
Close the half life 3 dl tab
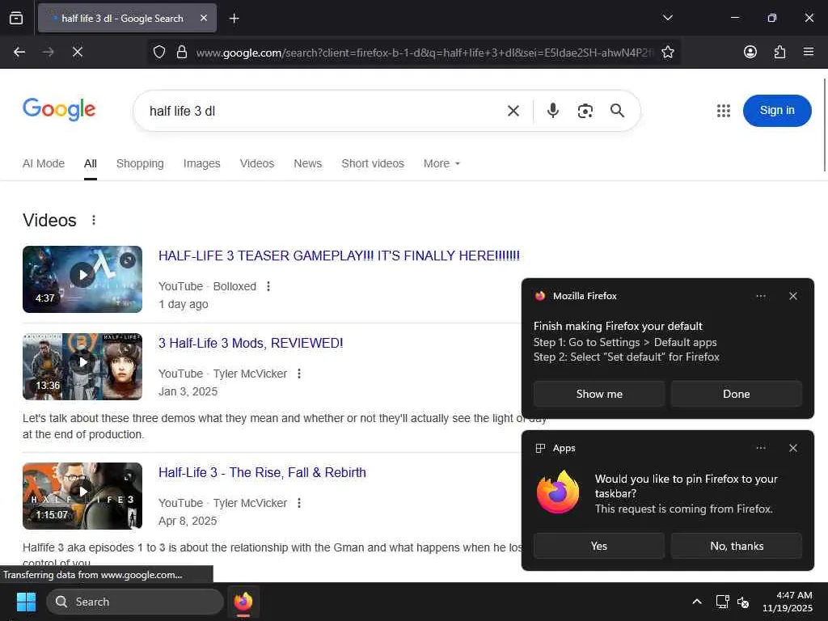(204, 18)
